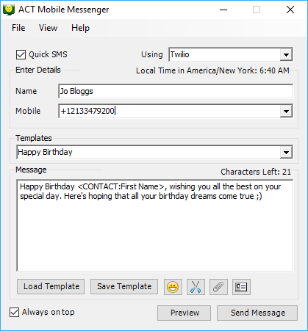Expand the Using Twilio provider dropdown
308x331 pixels.
(286, 54)
